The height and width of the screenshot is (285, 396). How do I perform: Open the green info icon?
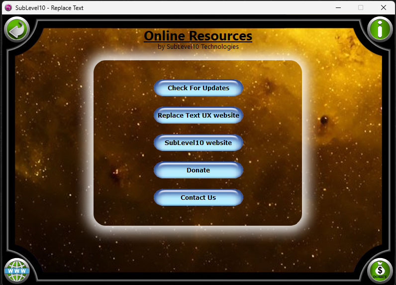[x=380, y=29]
